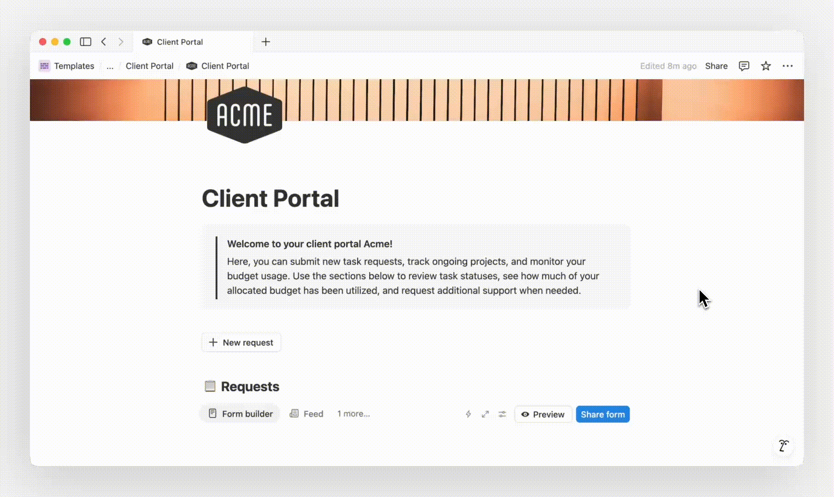Click the Share form button

tap(603, 414)
